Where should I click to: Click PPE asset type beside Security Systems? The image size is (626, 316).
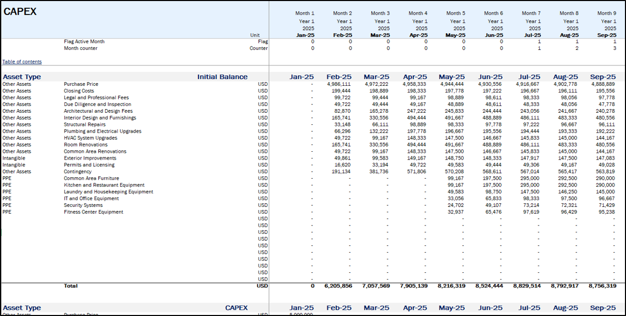tap(7, 205)
